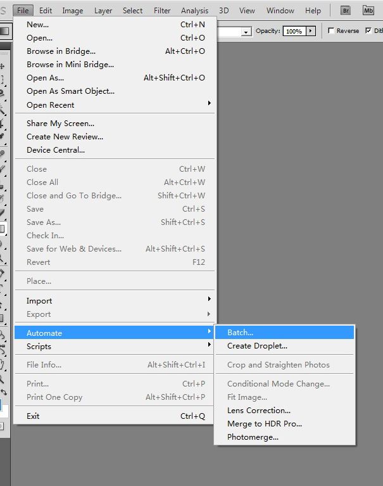
Task: Choose Open... in File menu
Action: pos(115,38)
